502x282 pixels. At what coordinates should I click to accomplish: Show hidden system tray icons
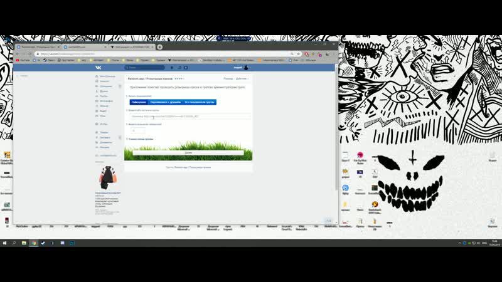[x=460, y=243]
